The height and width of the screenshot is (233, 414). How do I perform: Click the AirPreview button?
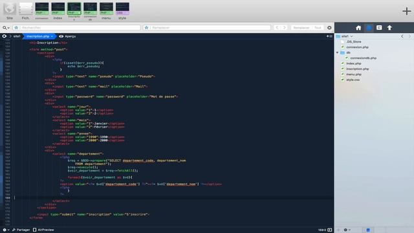click(x=43, y=230)
